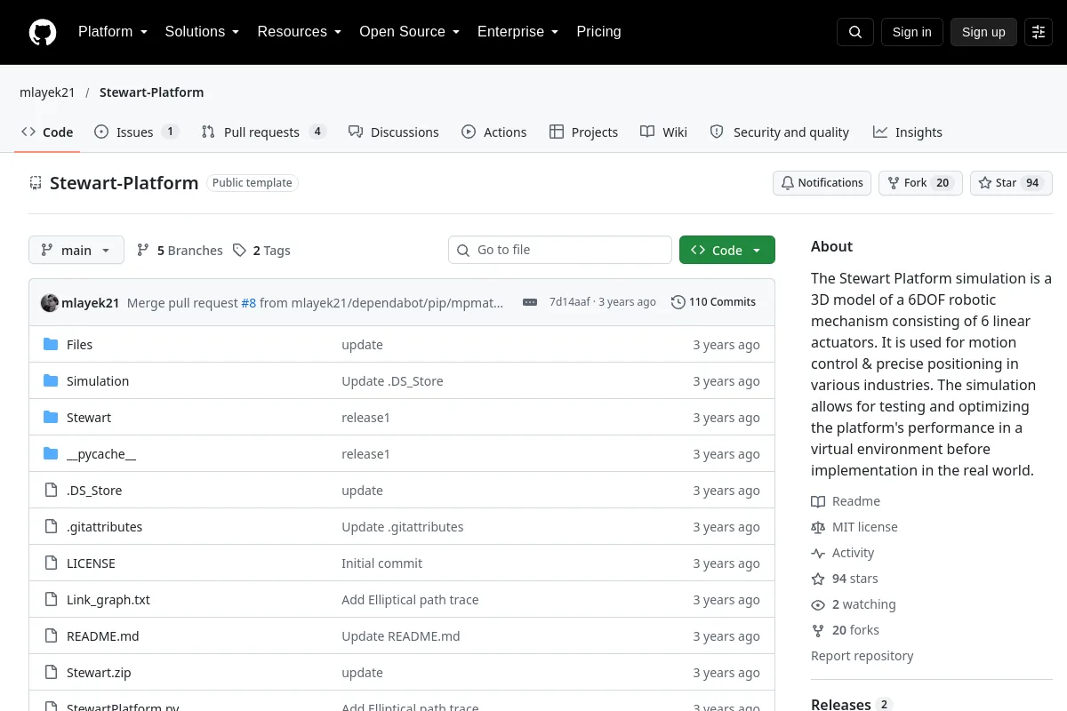Click the folder icon beside __pycache__
Screen dimensions: 1067x711
click(x=51, y=454)
